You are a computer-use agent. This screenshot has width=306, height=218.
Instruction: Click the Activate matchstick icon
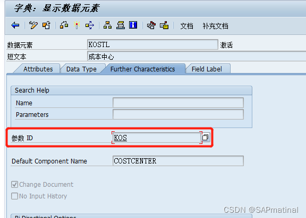[76, 25]
